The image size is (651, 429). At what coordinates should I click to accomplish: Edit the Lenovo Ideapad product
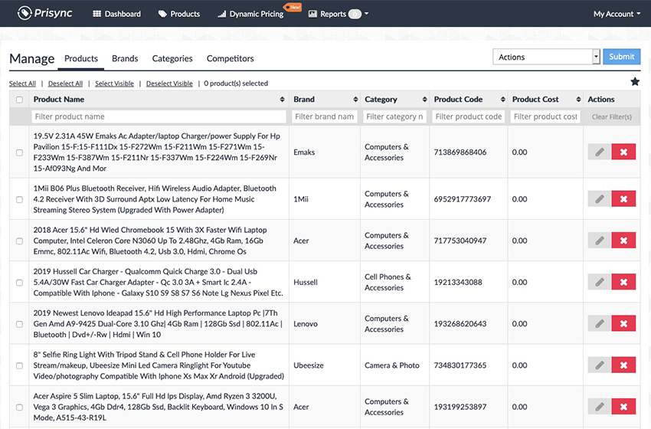600,323
